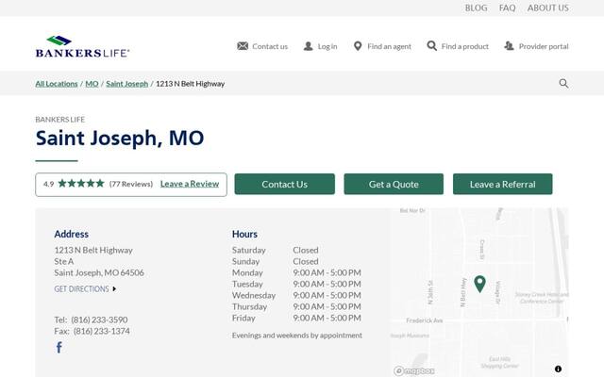Open the Saint Joseph breadcrumb link
Viewport: 604px width, 377px height.
[x=127, y=84]
